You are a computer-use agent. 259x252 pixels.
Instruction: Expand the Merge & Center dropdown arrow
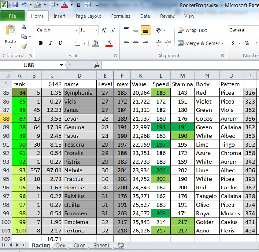pos(222,43)
